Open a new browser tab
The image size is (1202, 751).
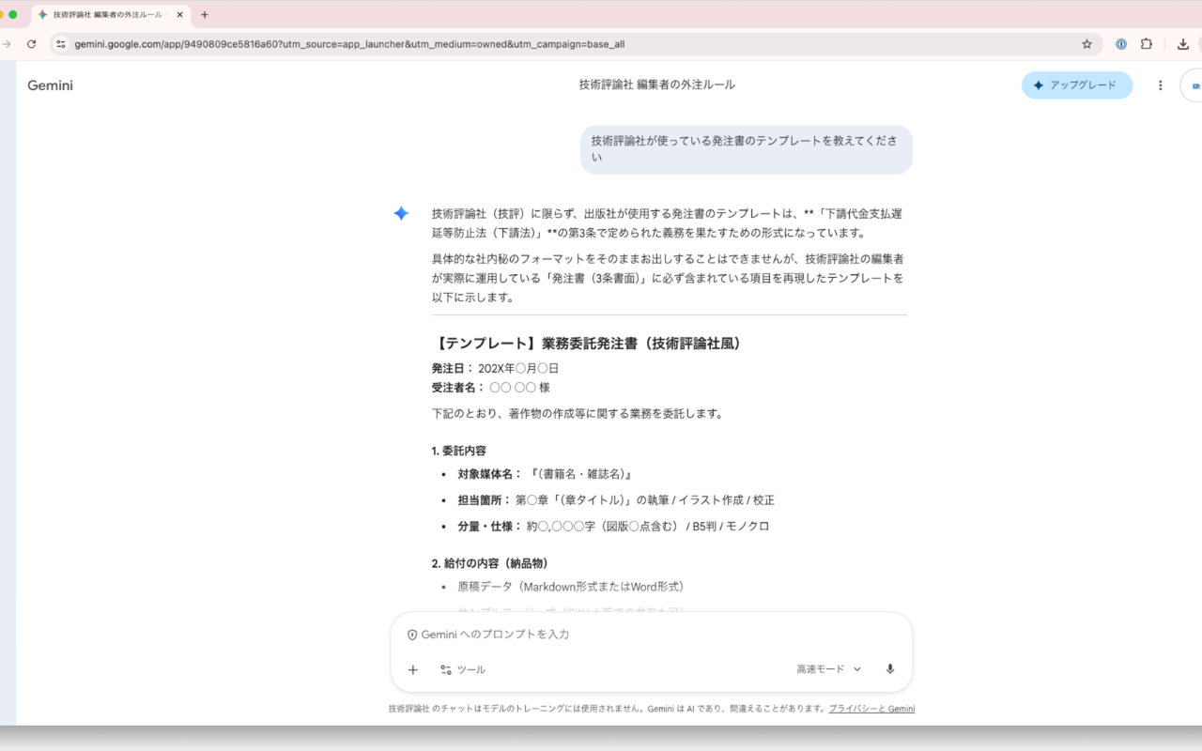[x=205, y=15]
